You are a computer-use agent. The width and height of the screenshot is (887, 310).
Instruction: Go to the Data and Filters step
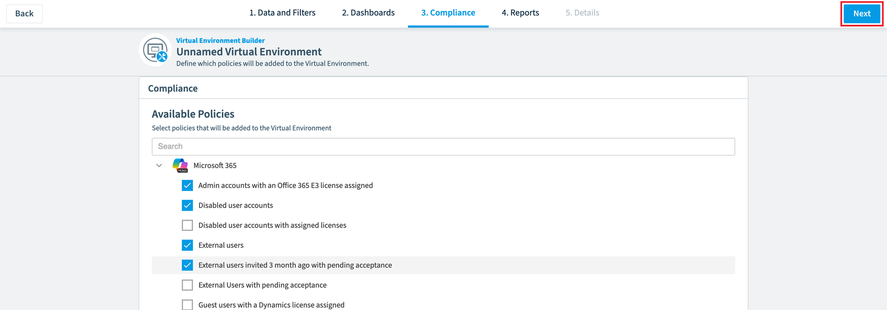click(x=282, y=13)
